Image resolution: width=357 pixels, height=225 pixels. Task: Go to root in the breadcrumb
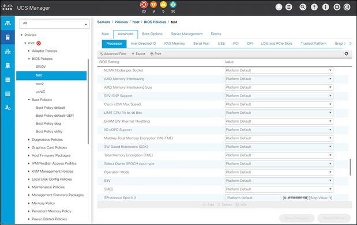click(x=136, y=22)
